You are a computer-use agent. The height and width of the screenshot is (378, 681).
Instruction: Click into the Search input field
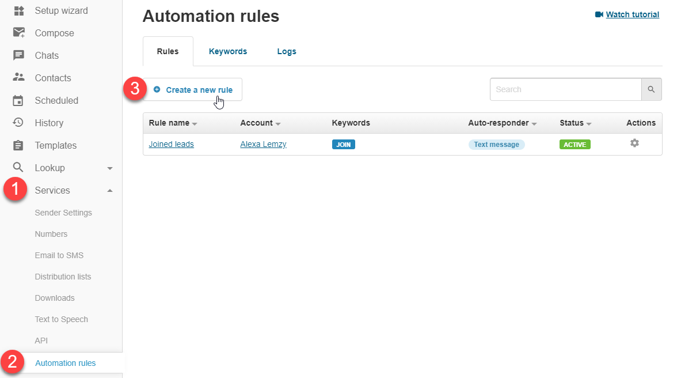566,89
